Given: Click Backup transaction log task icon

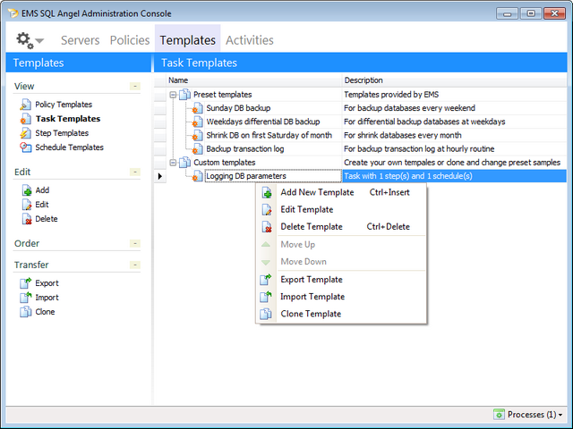Looking at the screenshot, I should (x=197, y=149).
